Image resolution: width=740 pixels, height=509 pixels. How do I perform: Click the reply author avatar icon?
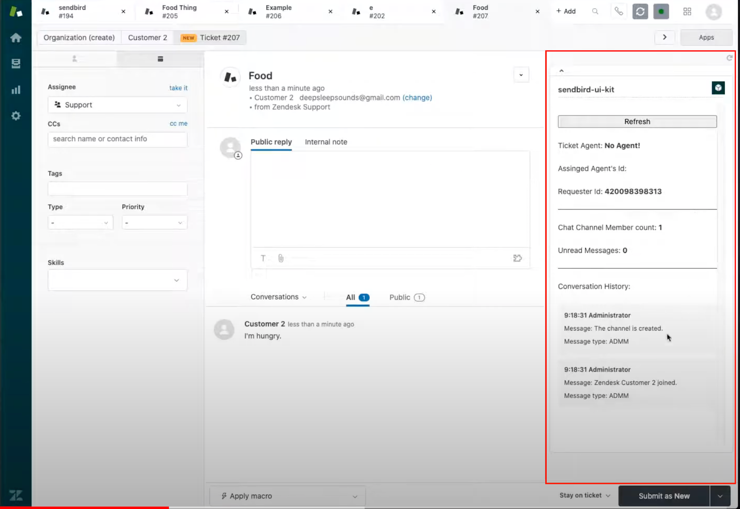pos(230,147)
